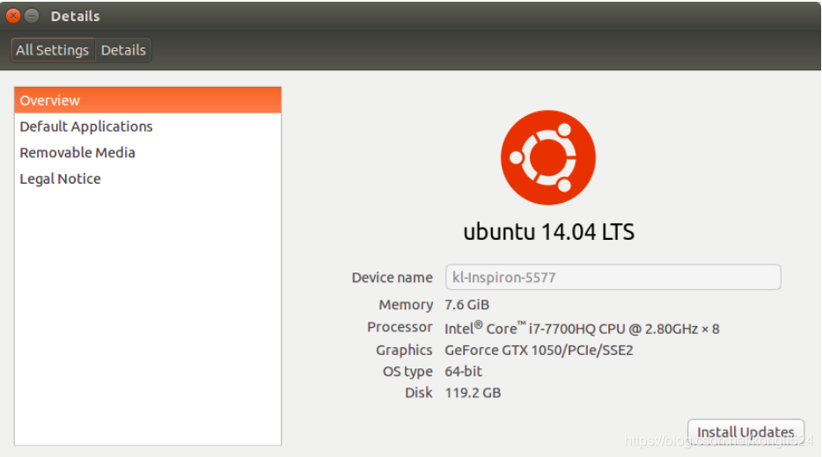The height and width of the screenshot is (457, 822).
Task: Click the GeForce GTX 1050/PCIe/SSE2 text
Action: 539,350
